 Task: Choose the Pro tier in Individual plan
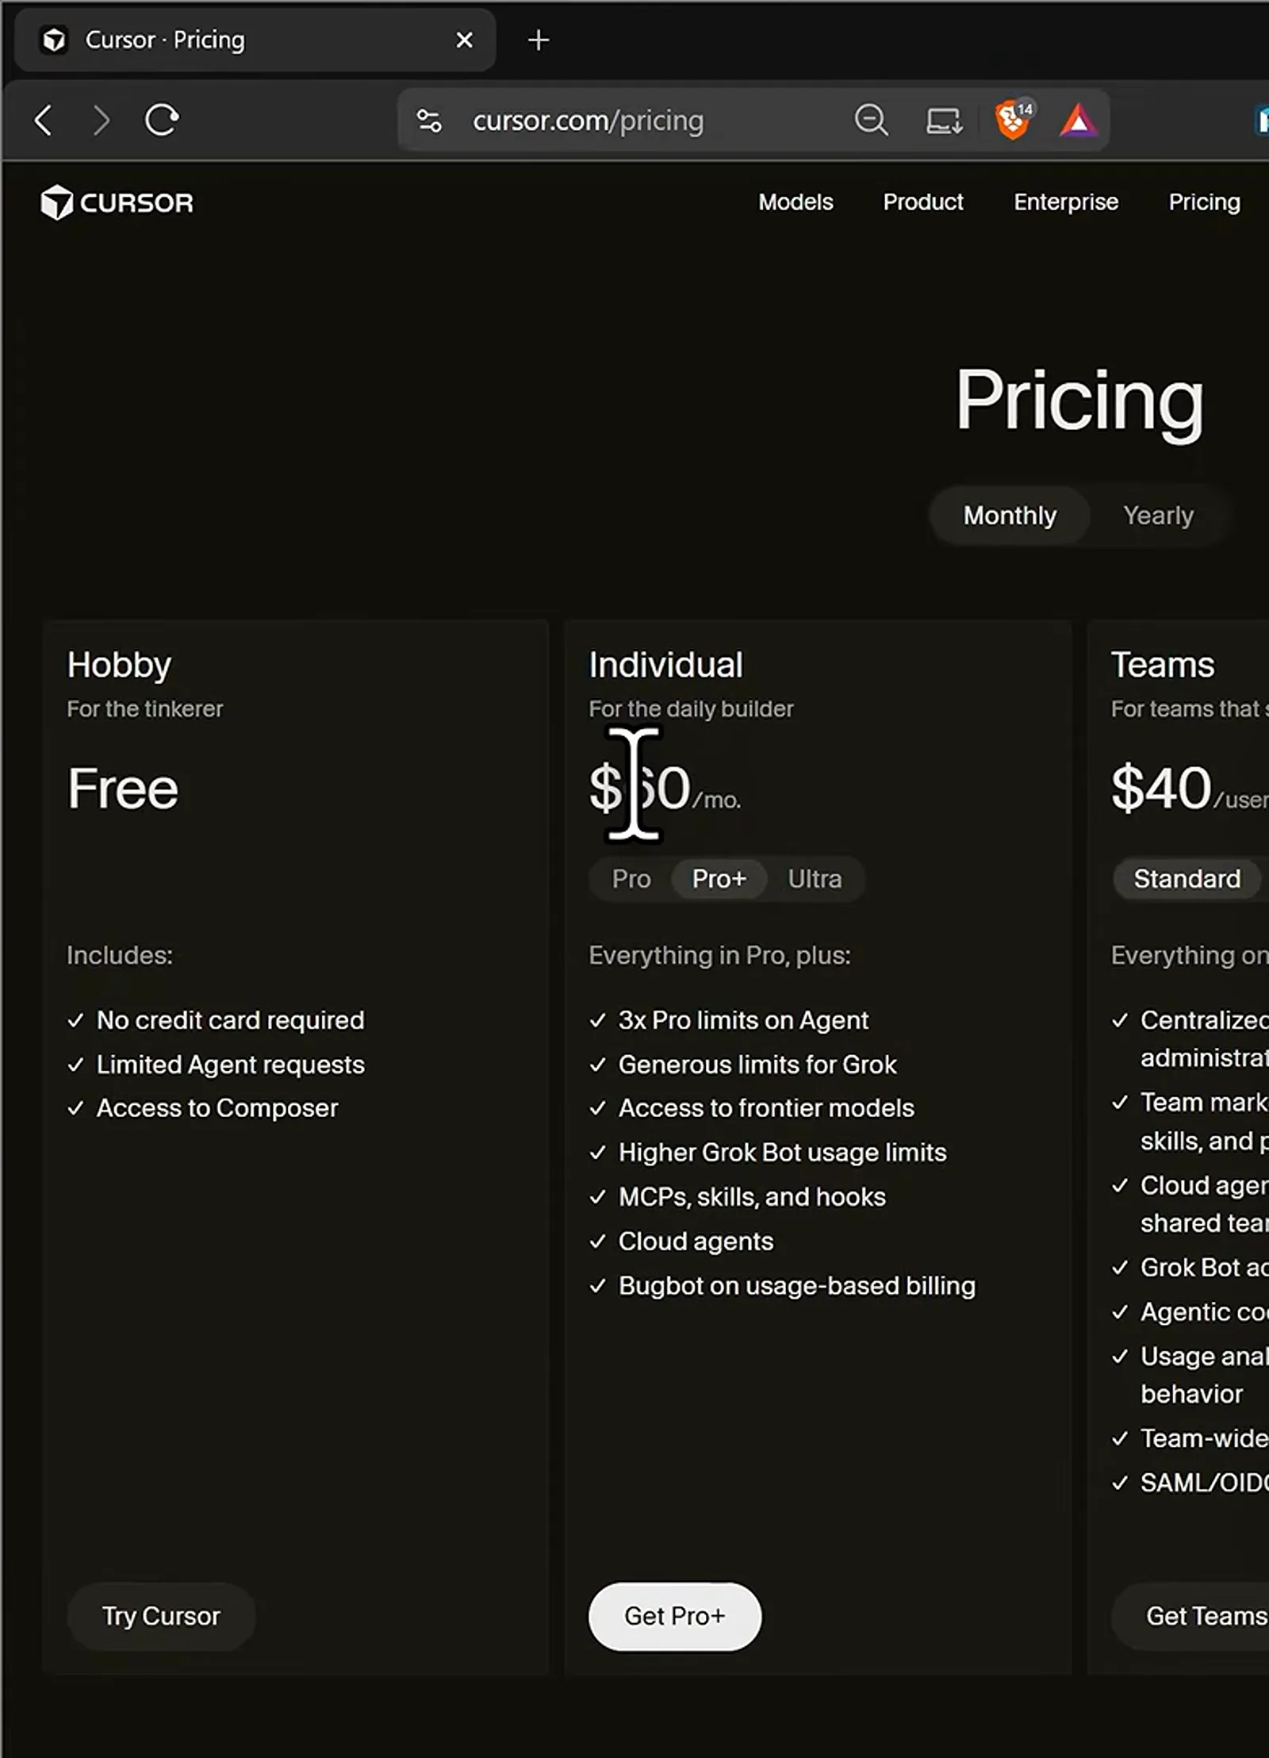(631, 879)
